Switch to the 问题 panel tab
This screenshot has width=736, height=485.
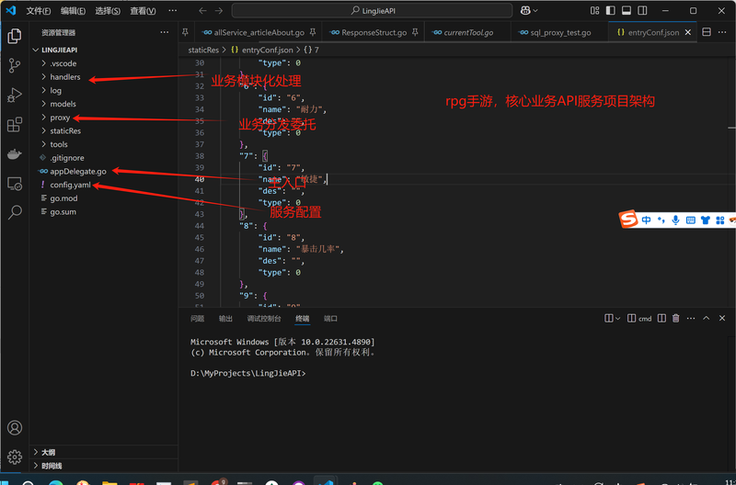pyautogui.click(x=198, y=318)
